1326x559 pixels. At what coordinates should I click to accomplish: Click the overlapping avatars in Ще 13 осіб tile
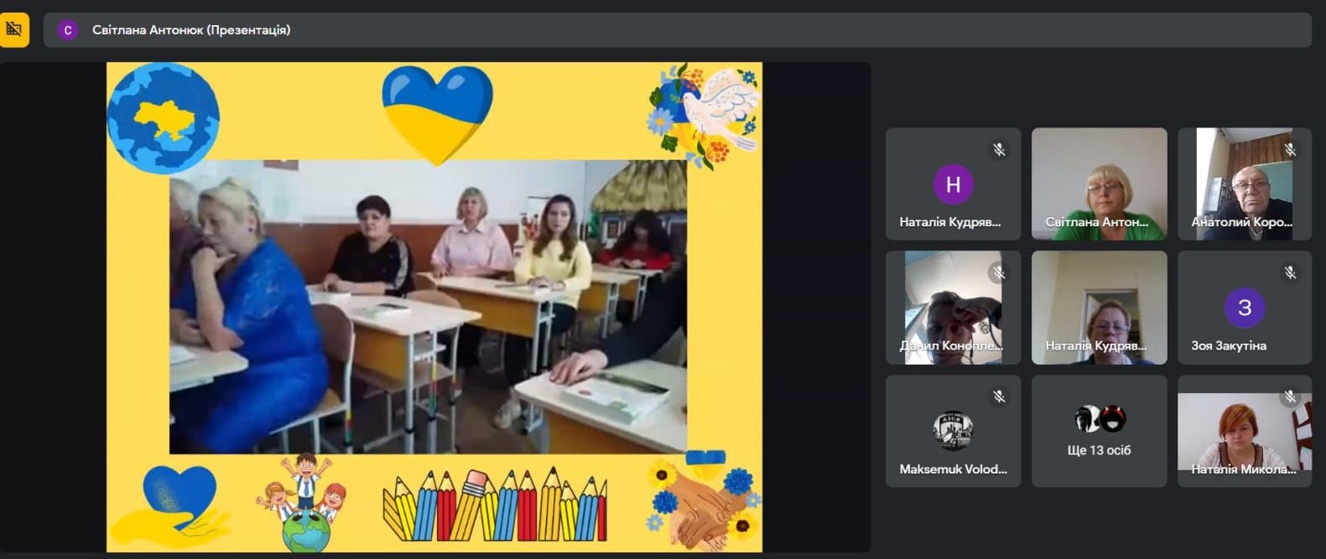(1100, 418)
